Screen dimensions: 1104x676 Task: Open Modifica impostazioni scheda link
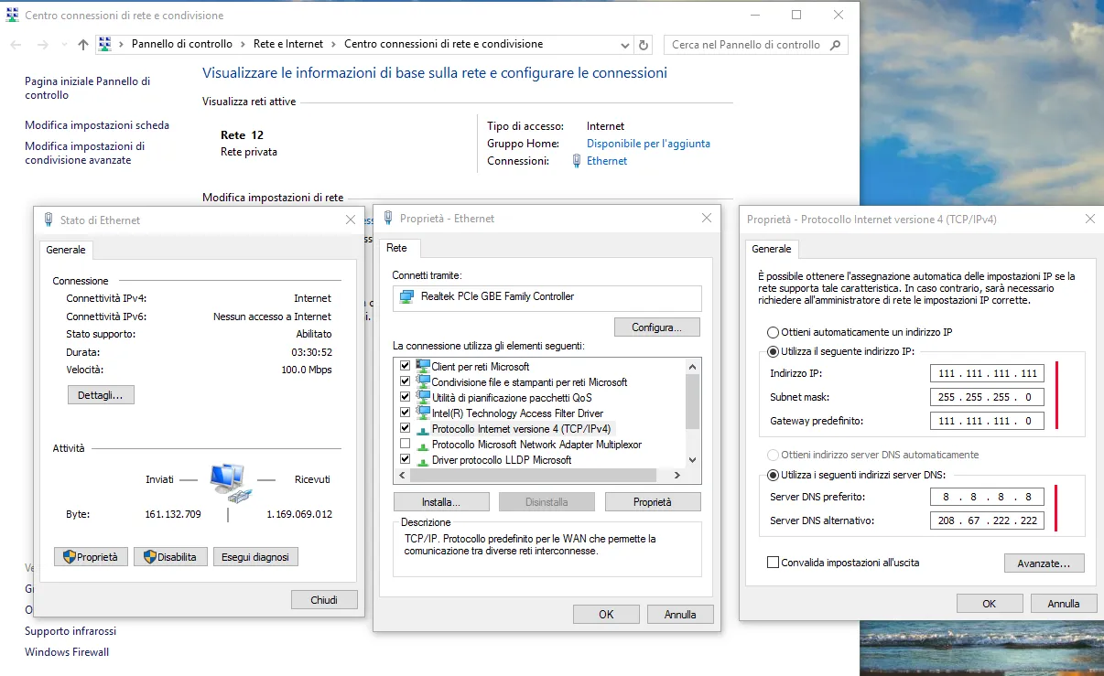[97, 125]
